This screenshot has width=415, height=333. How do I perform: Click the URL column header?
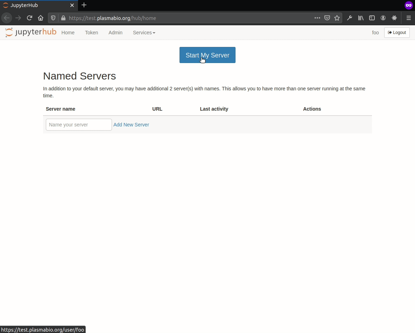point(157,109)
